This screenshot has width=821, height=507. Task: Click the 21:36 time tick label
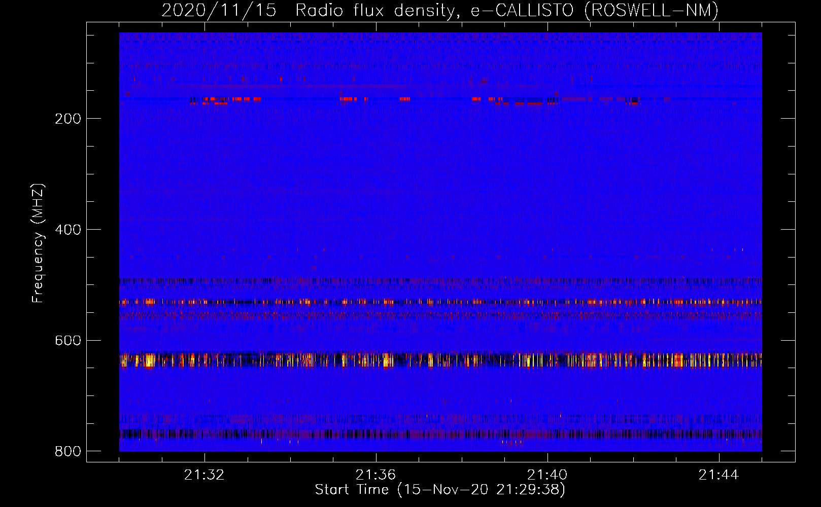click(375, 475)
